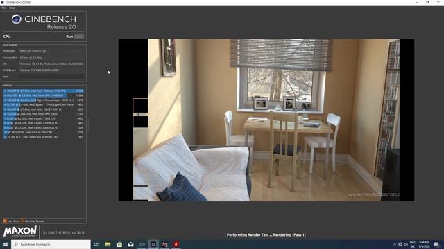Select the Core i5-3550 ranking row

point(43,132)
